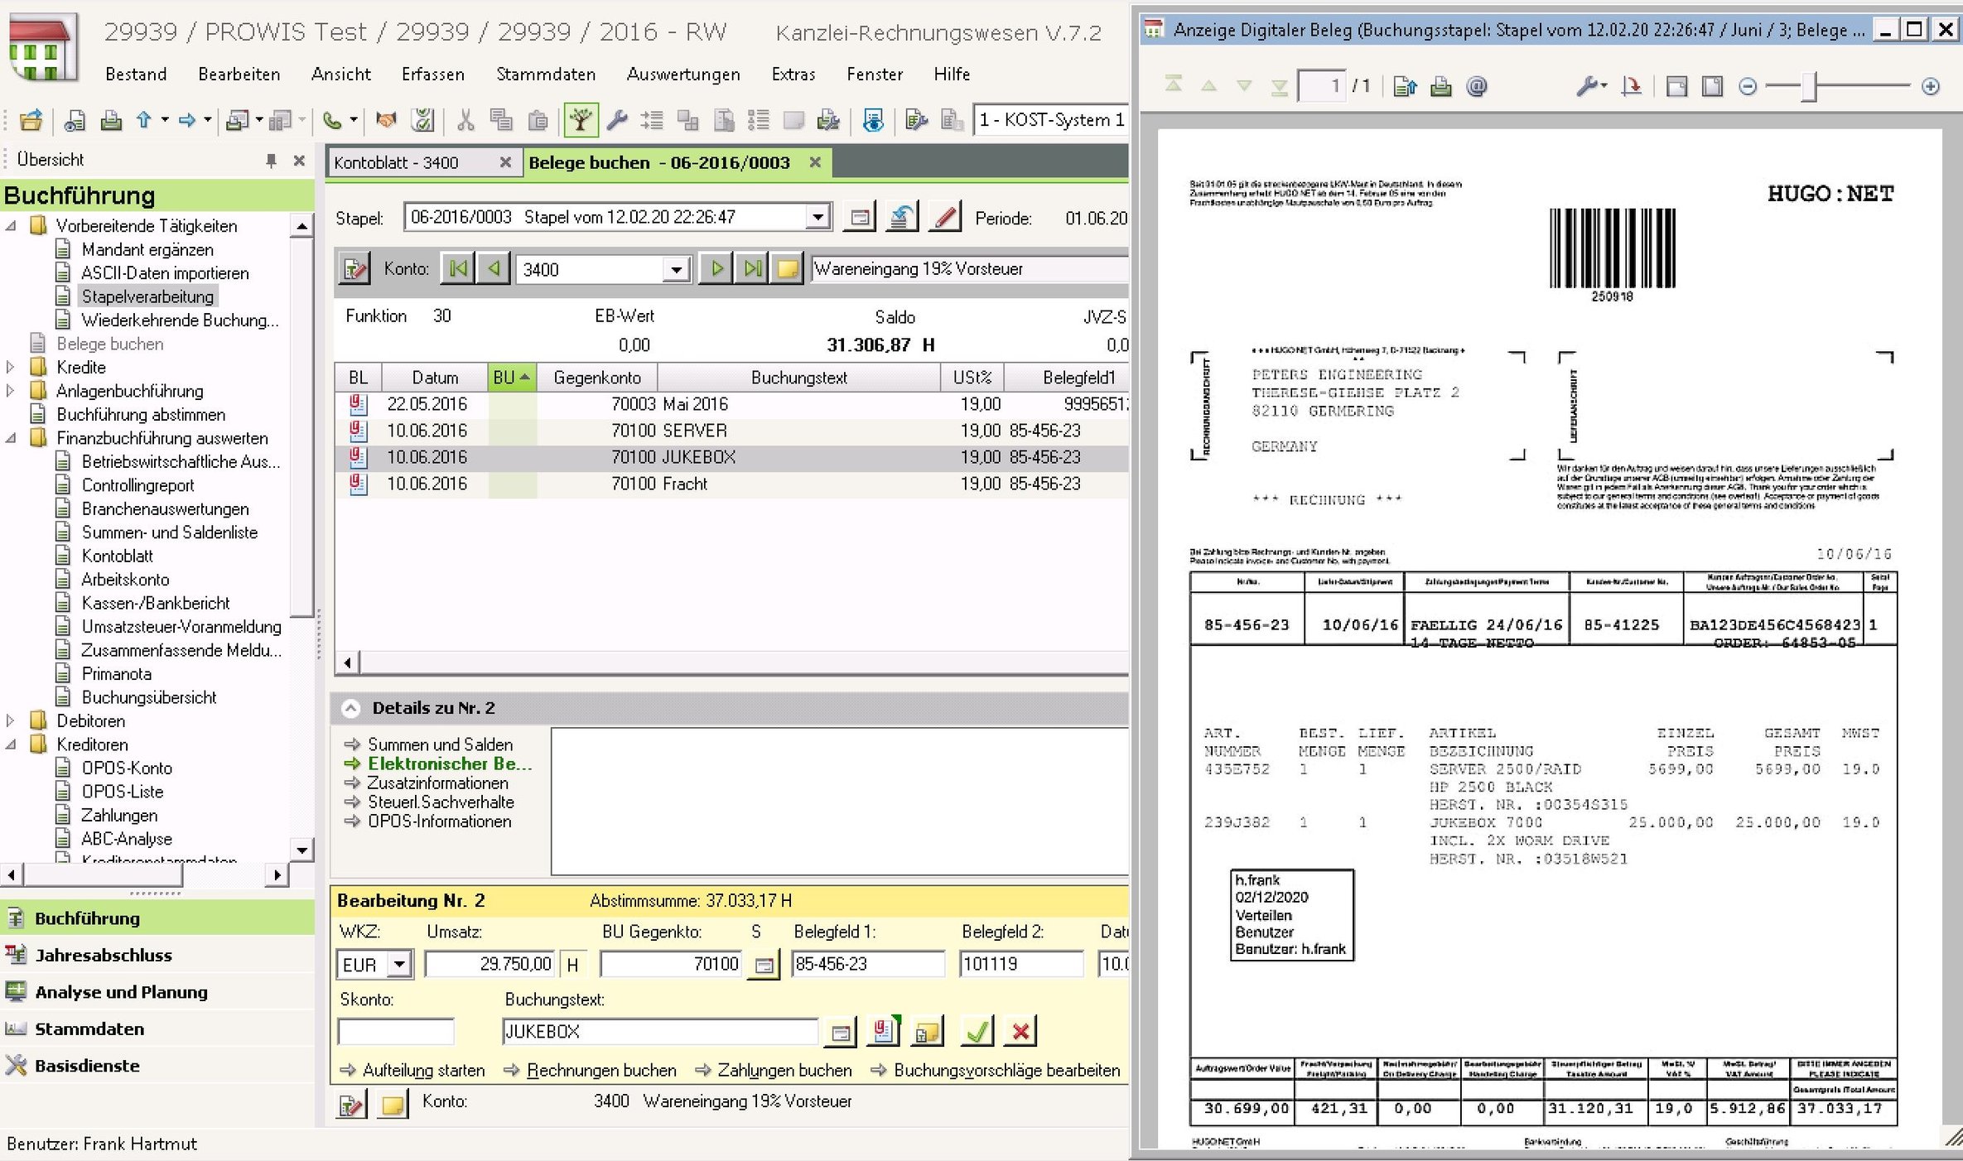This screenshot has height=1161, width=1963.
Task: Jump to first account with green arrow
Action: (457, 269)
